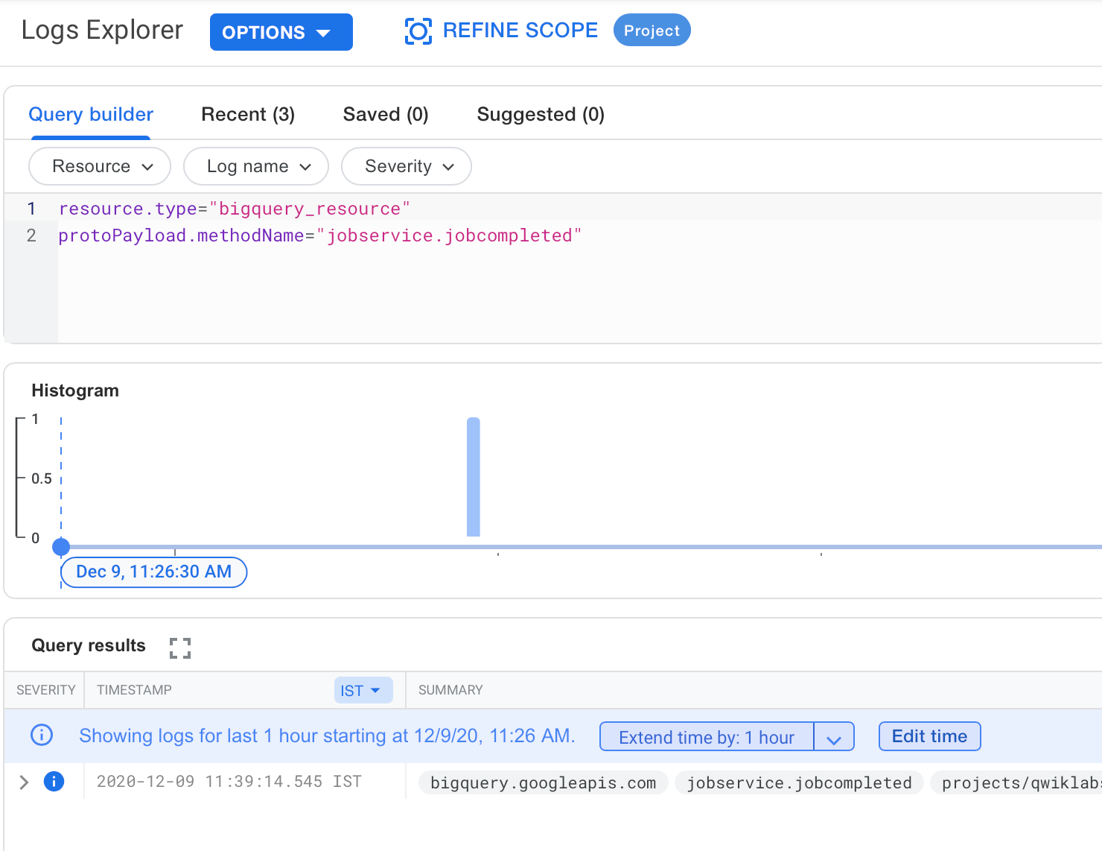The image size is (1102, 851).
Task: Click the projects/qwiklabs summary chip
Action: (1016, 782)
